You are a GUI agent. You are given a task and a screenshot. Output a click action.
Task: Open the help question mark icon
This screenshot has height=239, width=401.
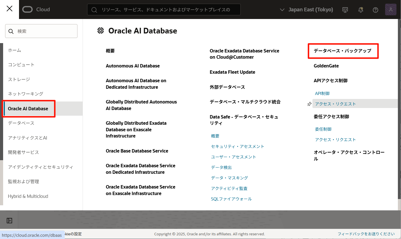[375, 10]
